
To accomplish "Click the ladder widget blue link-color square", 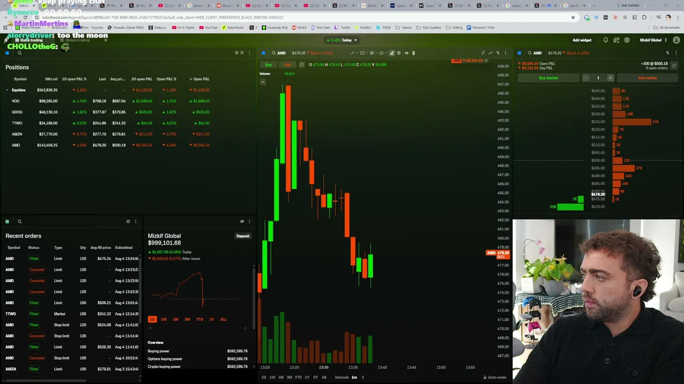I will (519, 53).
